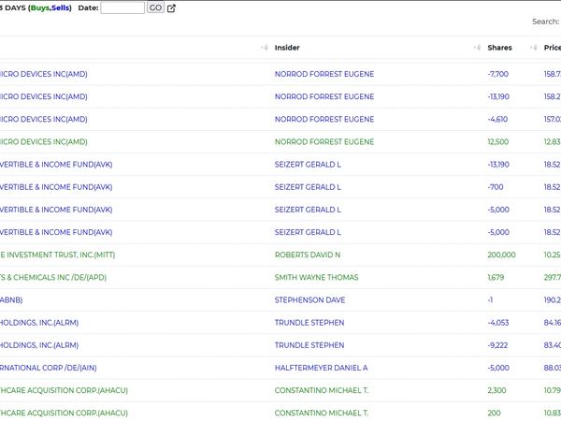Open the external link icon beside GO
561x422 pixels.
pos(171,8)
